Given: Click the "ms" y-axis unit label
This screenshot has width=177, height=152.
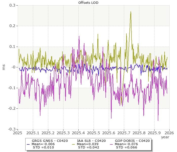Looking at the screenshot, I should (4, 67).
